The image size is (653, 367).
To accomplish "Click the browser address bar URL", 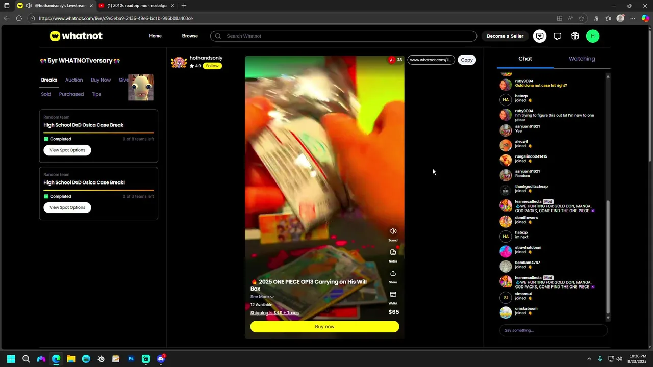I will point(116,18).
